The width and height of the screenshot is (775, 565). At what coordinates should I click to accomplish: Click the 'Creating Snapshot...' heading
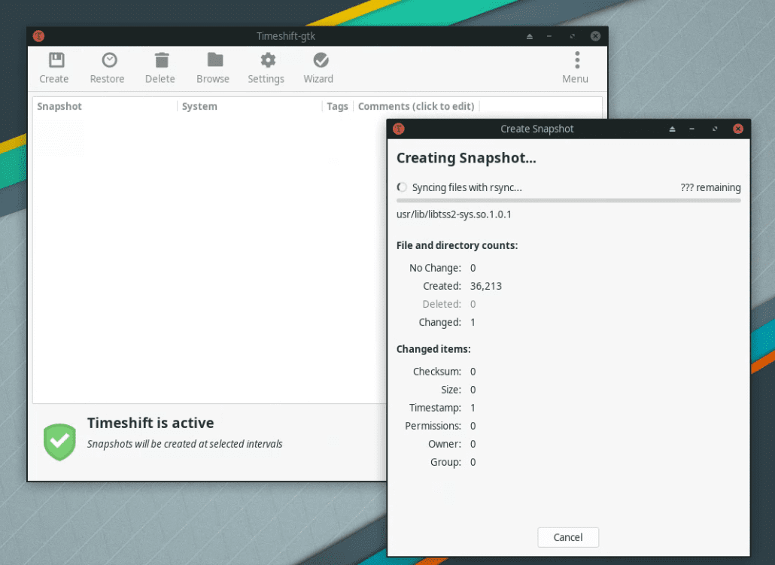[x=466, y=158]
